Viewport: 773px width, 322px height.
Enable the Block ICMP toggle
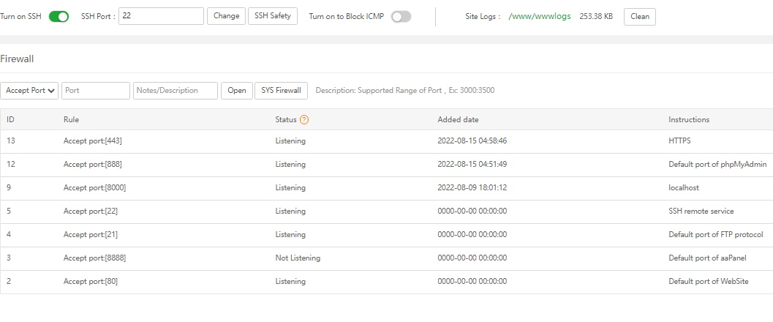[401, 16]
